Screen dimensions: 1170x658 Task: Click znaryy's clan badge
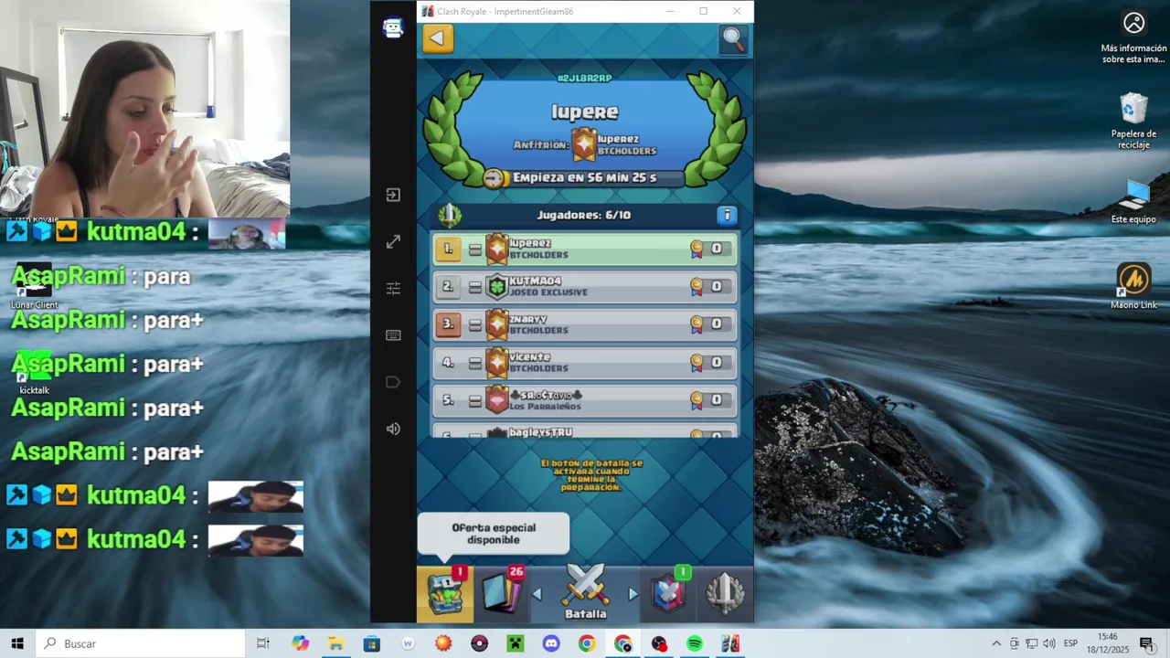pos(496,324)
